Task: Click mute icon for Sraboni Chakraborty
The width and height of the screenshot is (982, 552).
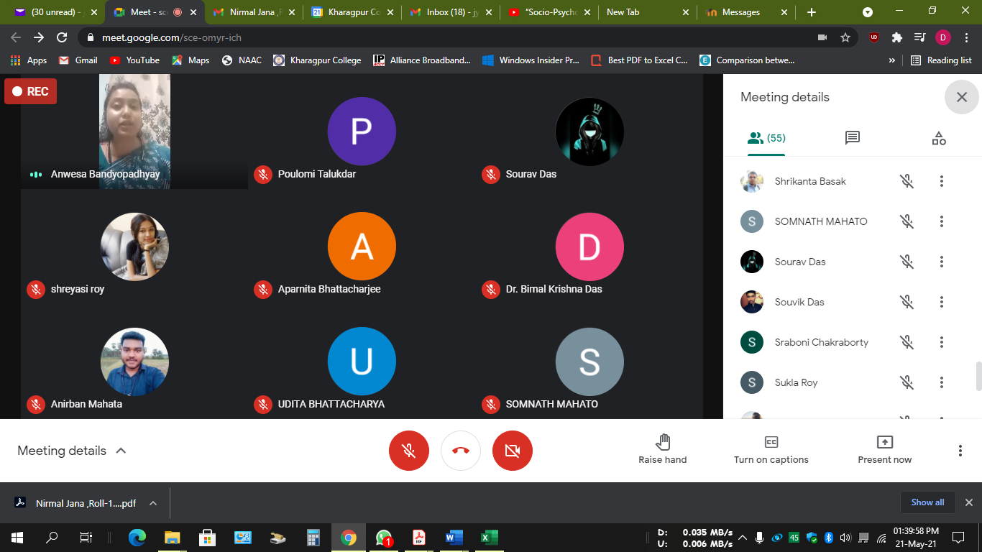Action: pos(907,342)
